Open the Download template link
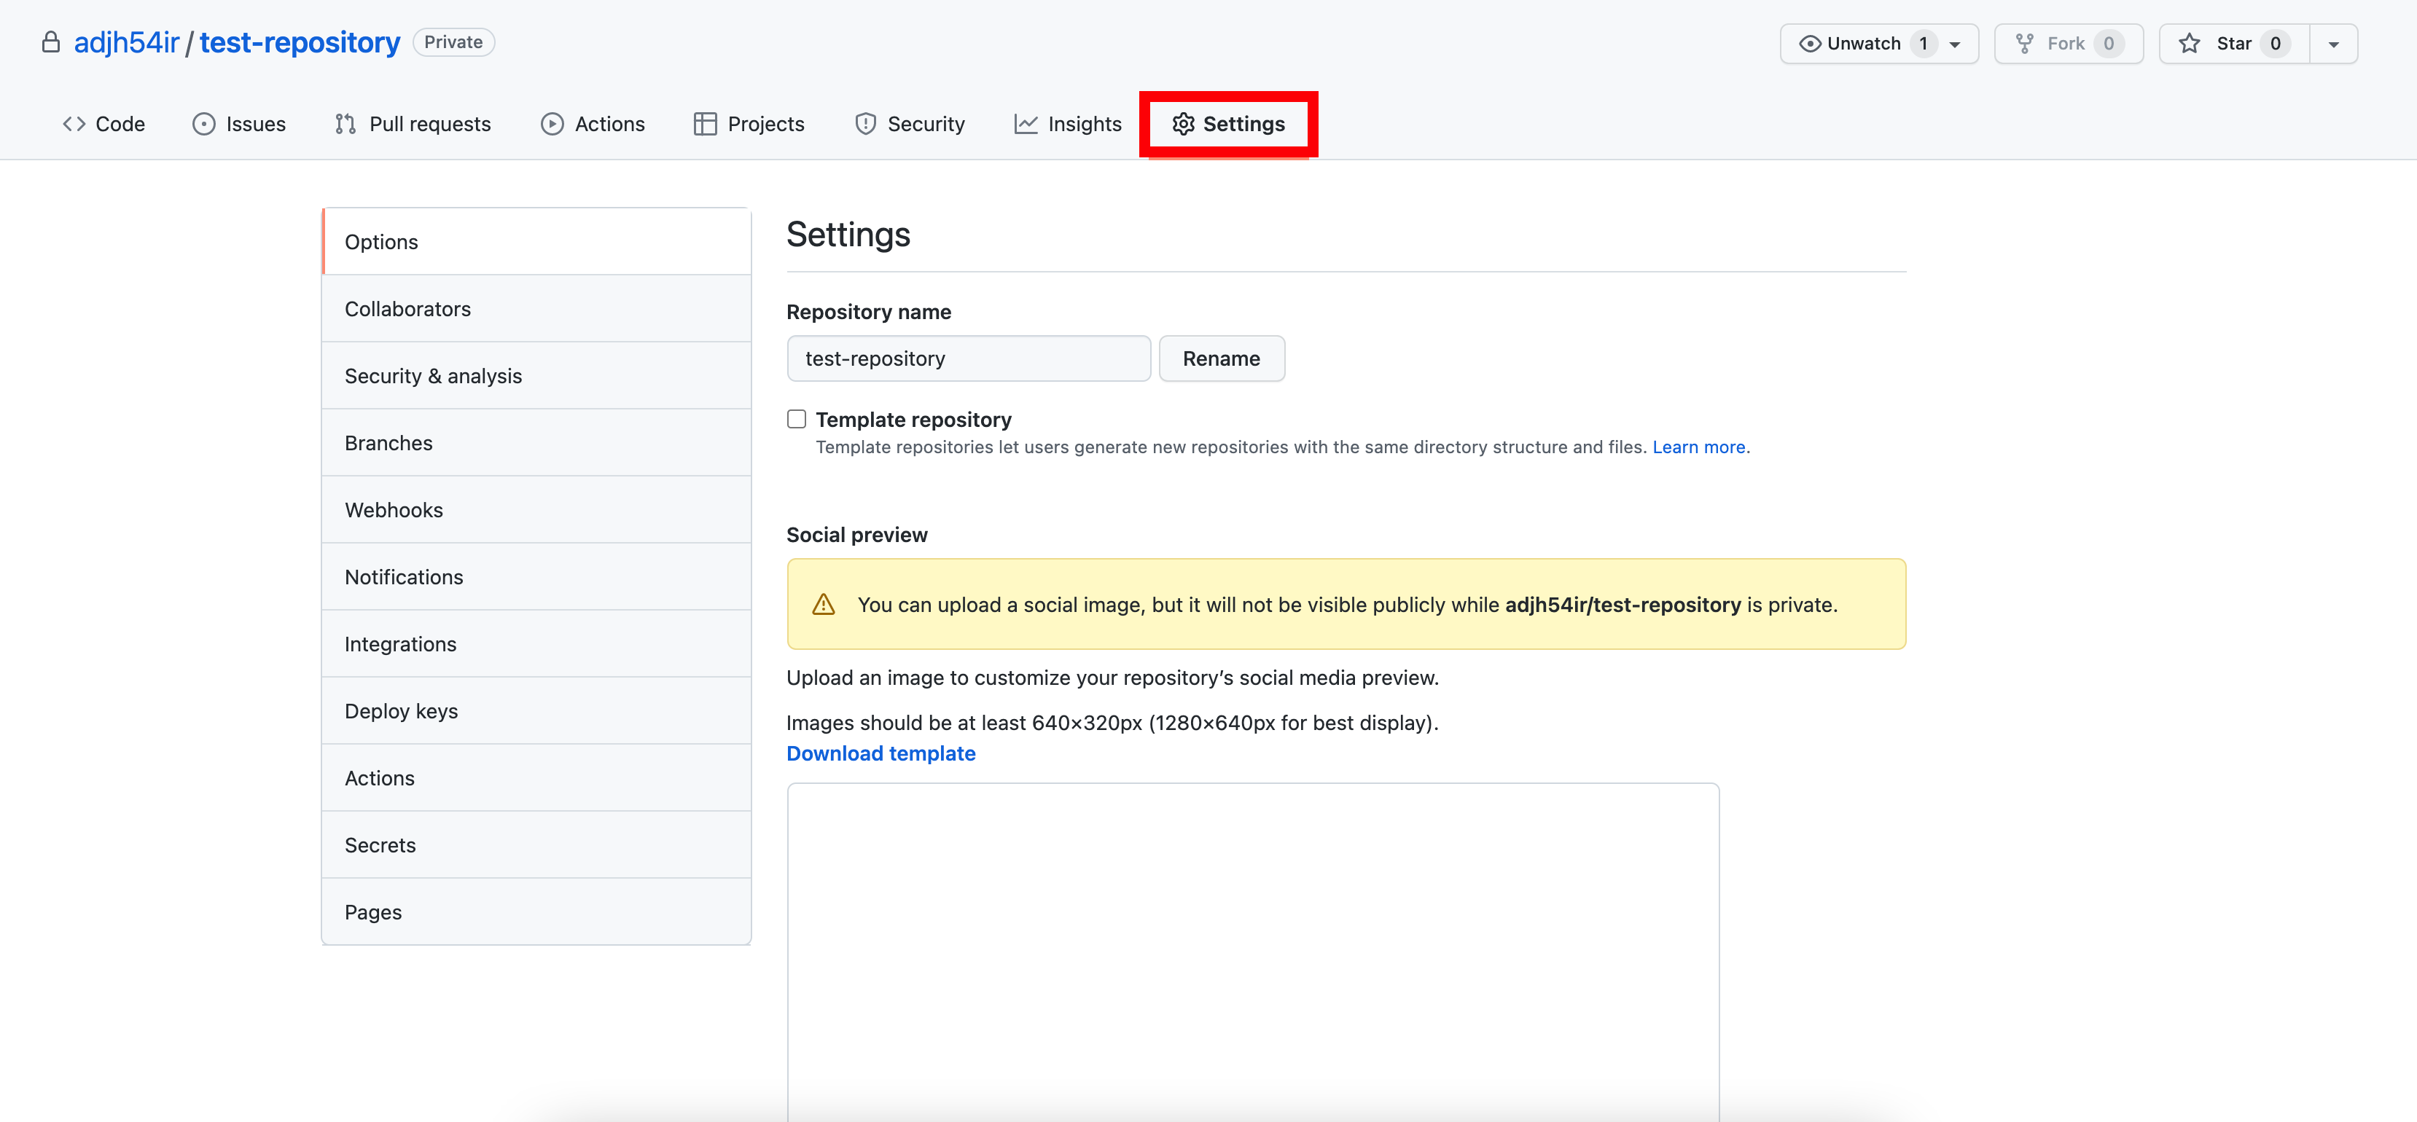 click(880, 753)
